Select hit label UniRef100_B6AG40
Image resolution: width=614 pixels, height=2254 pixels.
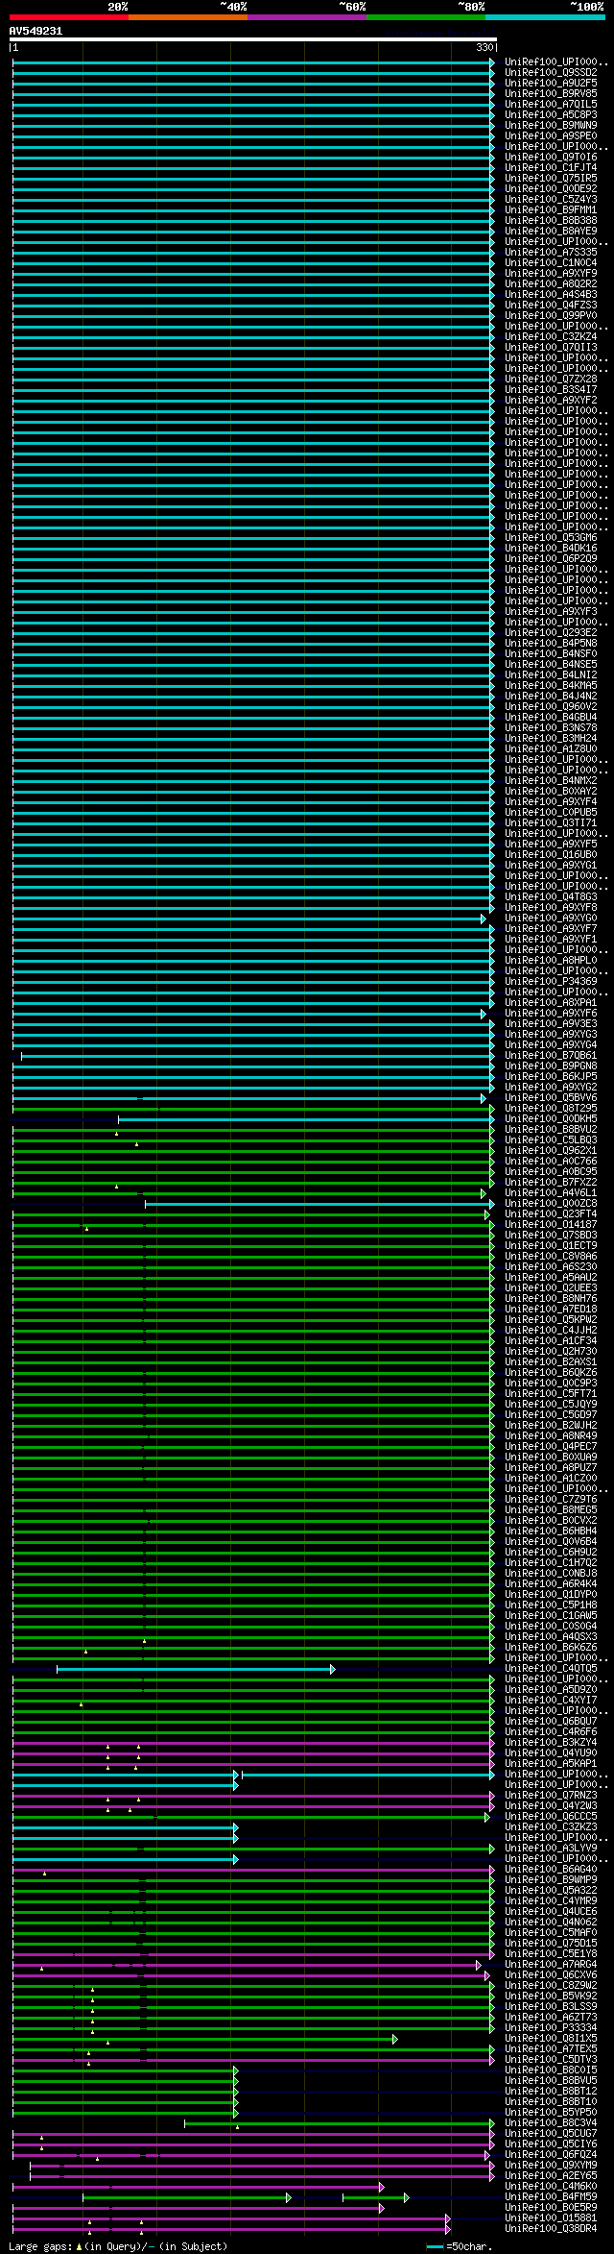[x=551, y=1869]
